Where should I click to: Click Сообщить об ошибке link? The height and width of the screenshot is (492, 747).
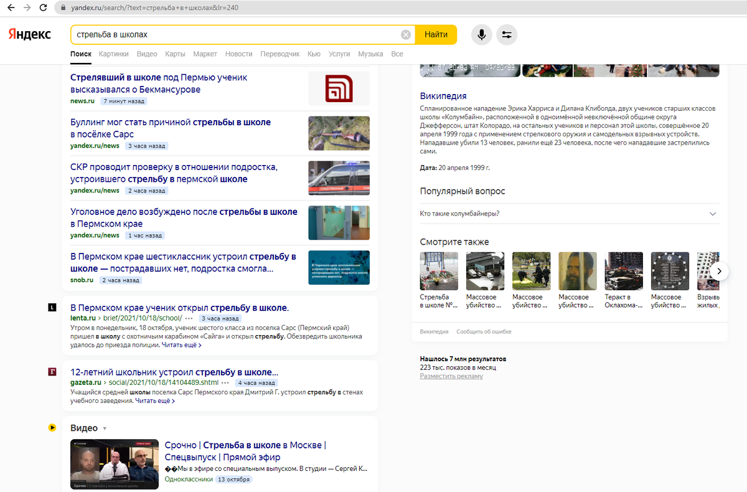[x=484, y=332]
